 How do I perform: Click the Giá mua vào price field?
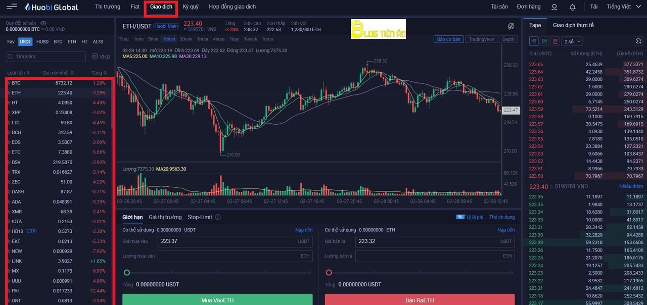235,241
